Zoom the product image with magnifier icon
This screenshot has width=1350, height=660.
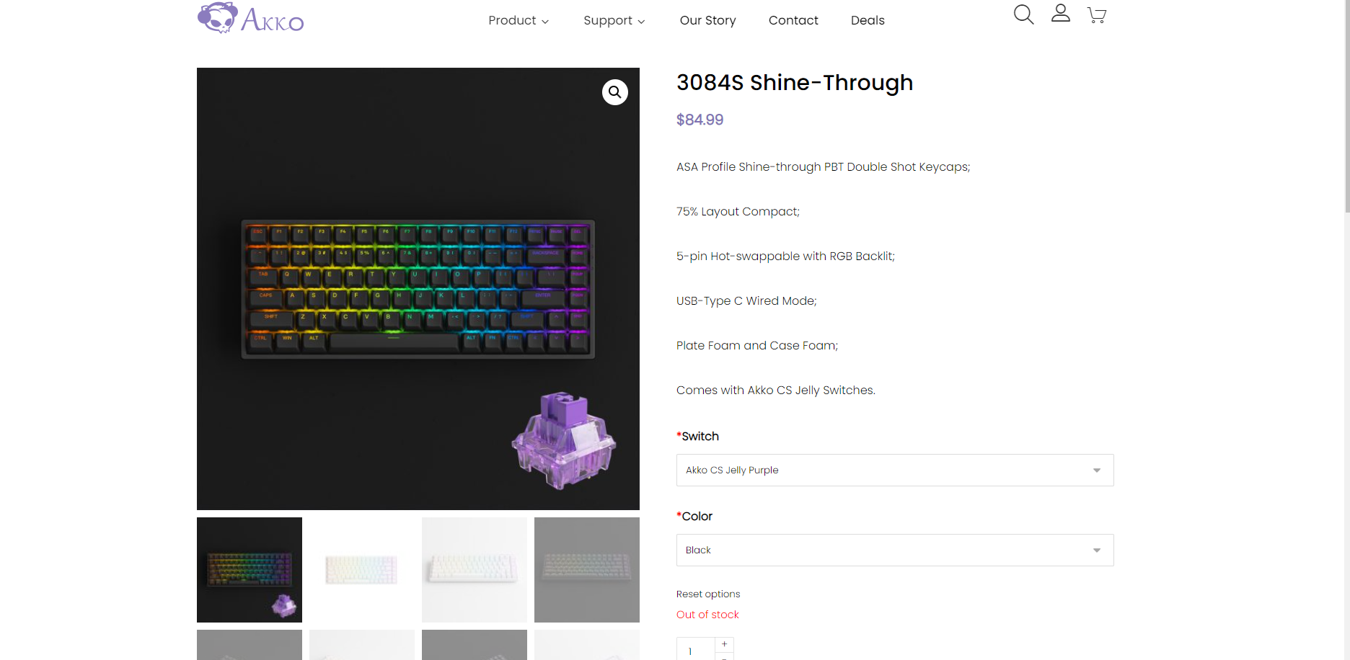[615, 92]
